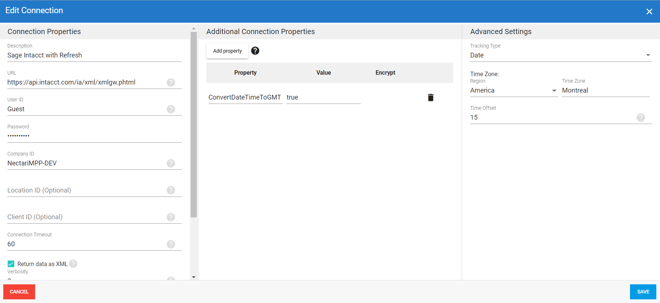Click the Location ID help icon
The height and width of the screenshot is (303, 660).
[171, 190]
